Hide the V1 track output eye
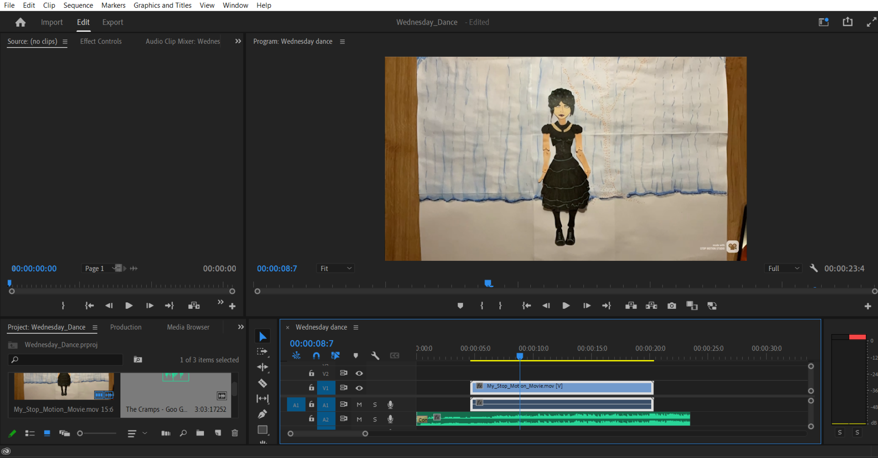The width and height of the screenshot is (878, 458). tap(359, 388)
